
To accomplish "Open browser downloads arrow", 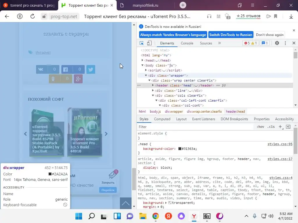I will click(291, 16).
